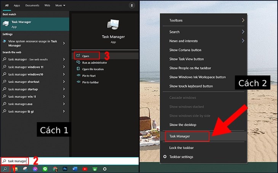
Task: Open the News and interests submenu
Action: [x=203, y=41]
